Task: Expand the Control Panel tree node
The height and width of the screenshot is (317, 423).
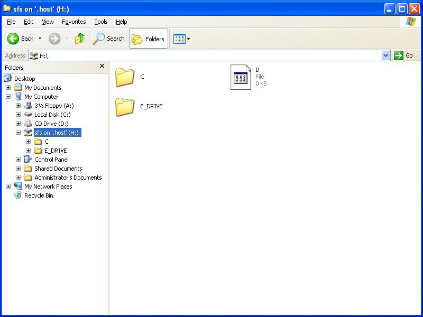Action: (x=18, y=160)
